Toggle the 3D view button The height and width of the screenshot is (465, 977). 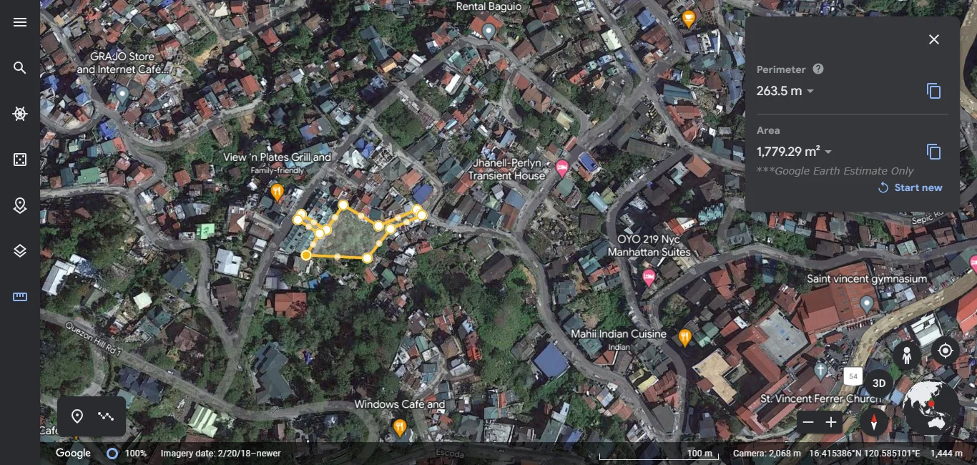878,383
